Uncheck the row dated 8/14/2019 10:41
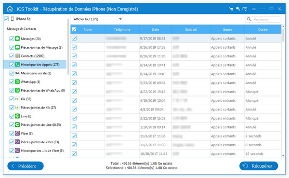 point(74,65)
